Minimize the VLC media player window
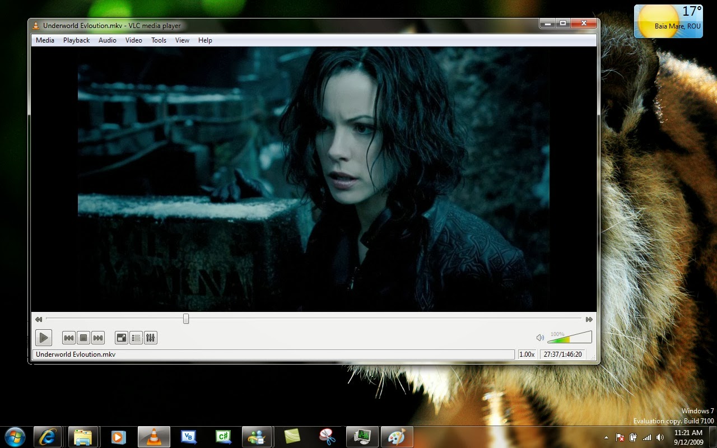The width and height of the screenshot is (717, 448). [x=547, y=23]
